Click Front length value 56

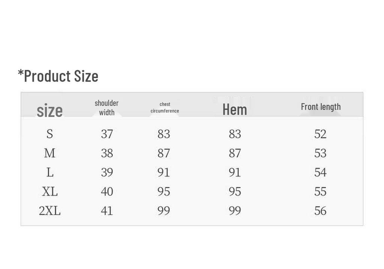pos(320,211)
